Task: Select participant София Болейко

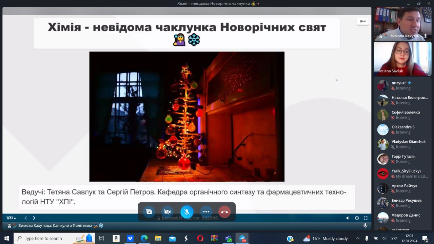Action: 402,115
